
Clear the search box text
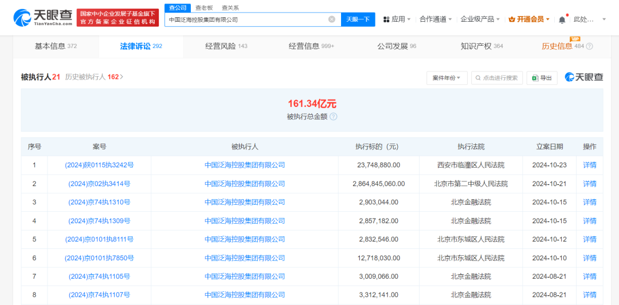pyautogui.click(x=332, y=19)
